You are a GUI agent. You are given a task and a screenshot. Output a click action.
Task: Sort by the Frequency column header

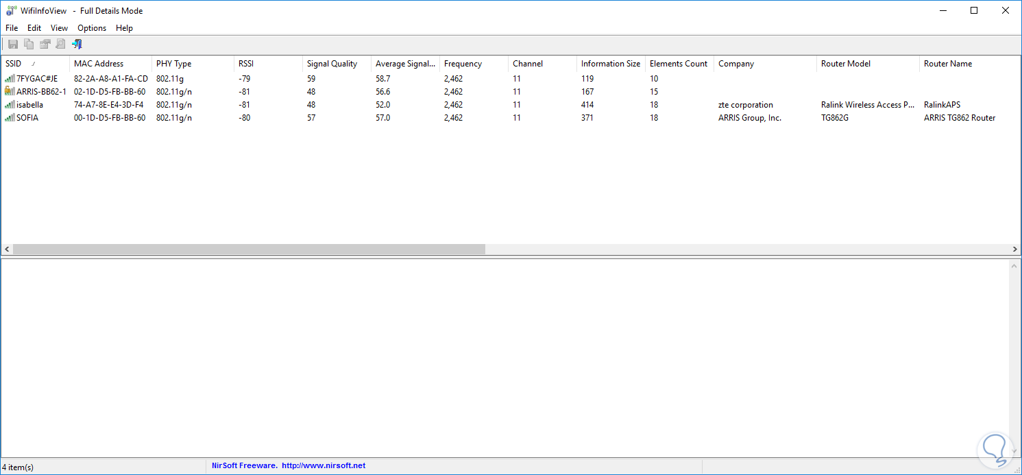[474, 64]
